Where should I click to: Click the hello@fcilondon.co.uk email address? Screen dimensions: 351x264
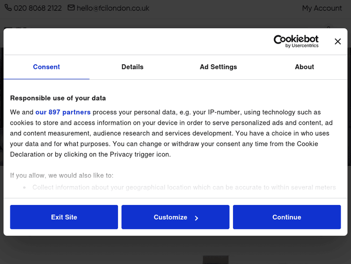pos(113,8)
